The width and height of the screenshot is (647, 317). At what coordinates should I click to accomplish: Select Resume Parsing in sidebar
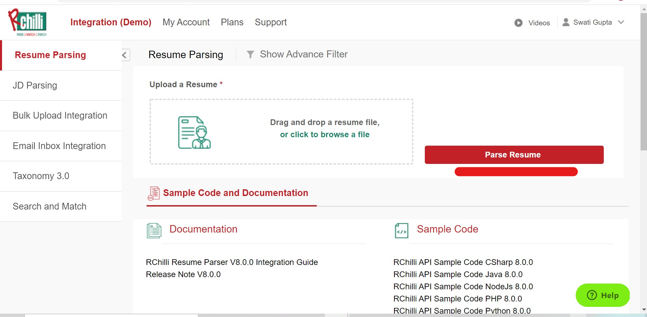pyautogui.click(x=61, y=55)
